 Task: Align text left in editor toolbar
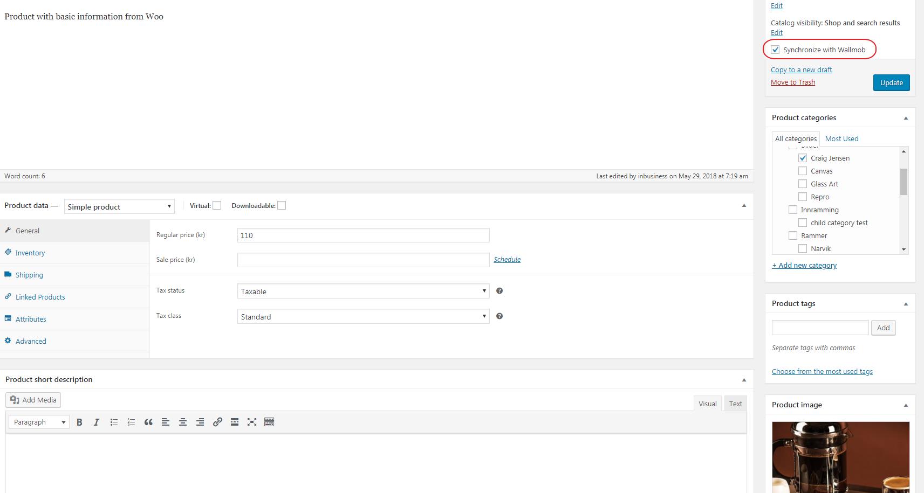coord(166,422)
